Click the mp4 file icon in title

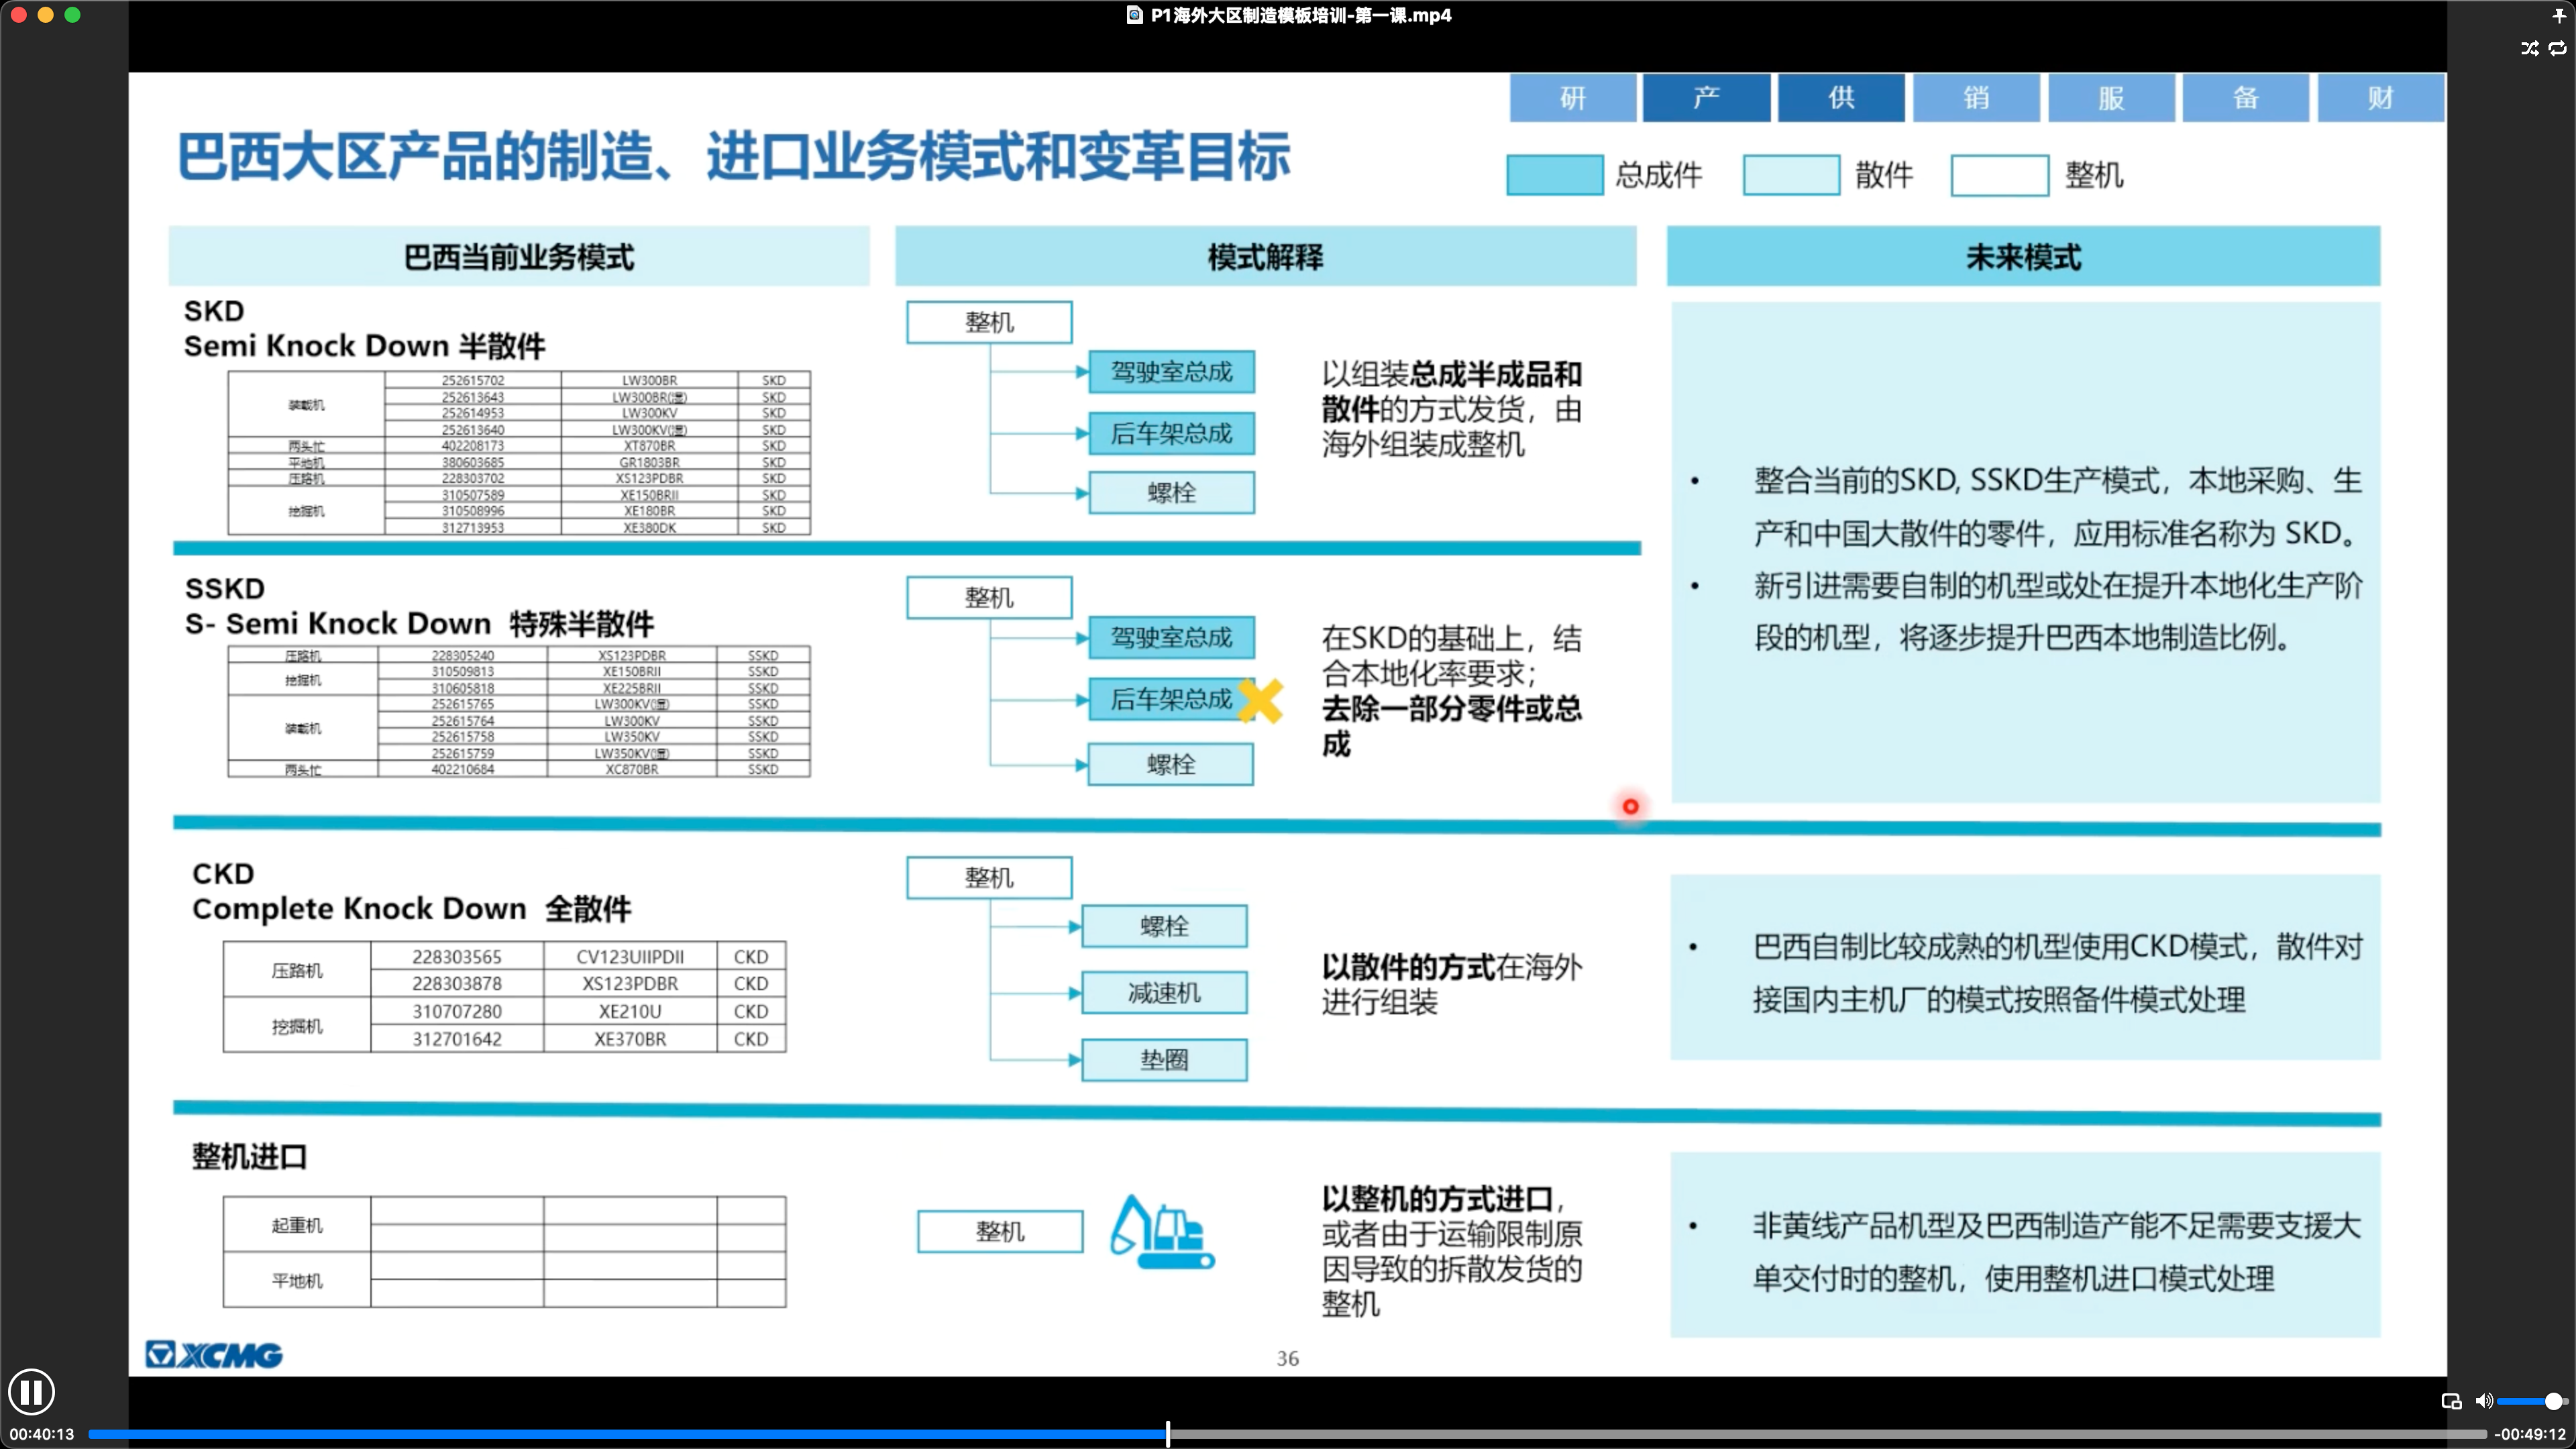(x=1134, y=15)
